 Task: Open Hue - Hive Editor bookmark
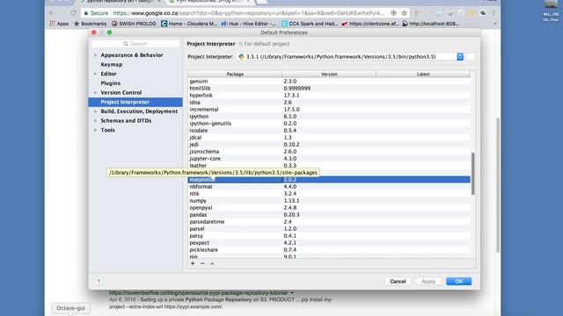248,24
